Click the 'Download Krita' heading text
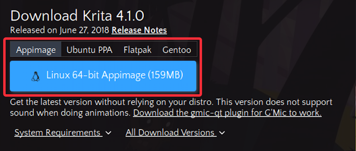This screenshot has width=356, height=151. [x=61, y=16]
